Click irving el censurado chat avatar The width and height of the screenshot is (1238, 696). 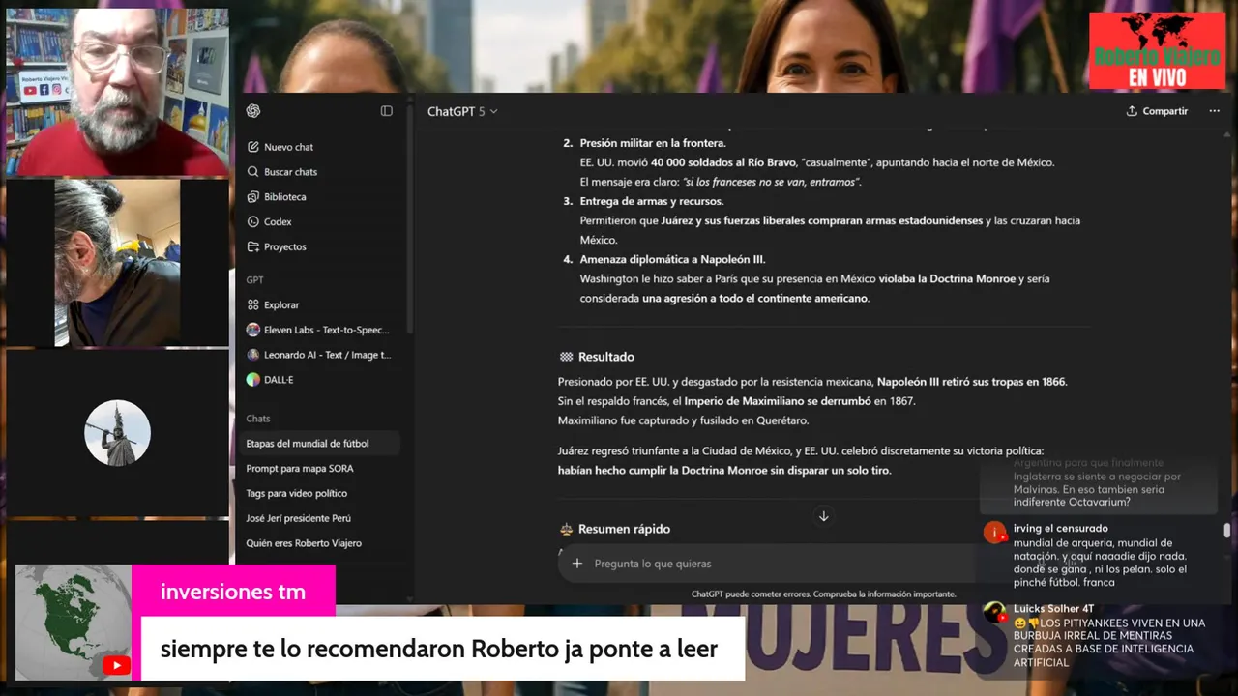(994, 533)
